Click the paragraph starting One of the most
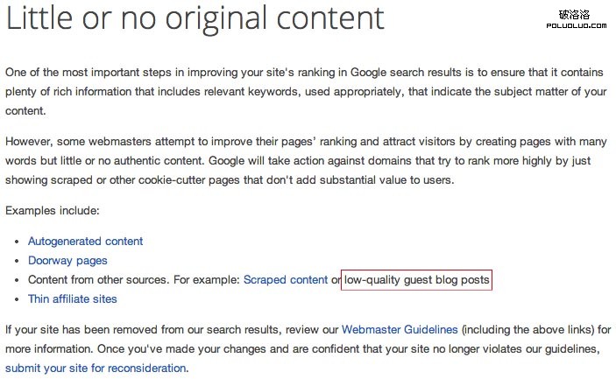Image resolution: width=616 pixels, height=379 pixels. [306, 91]
